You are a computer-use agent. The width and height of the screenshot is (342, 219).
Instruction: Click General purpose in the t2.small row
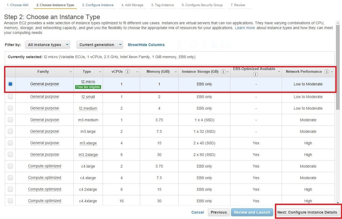tap(44, 97)
